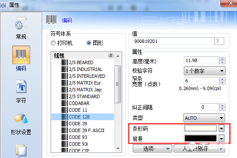Screen dimensions: 237x158
Task: Decrease 高度(毫米) with down arrow
Action: click(x=222, y=62)
